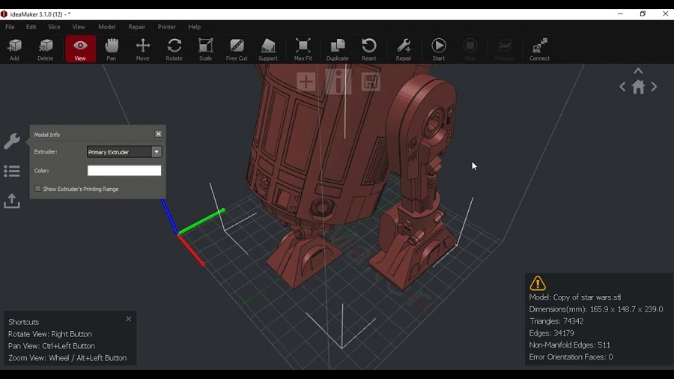Click the 'Pan View: Ctrl+Left Button' shortcut text
Viewport: 674px width, 379px height.
52,346
